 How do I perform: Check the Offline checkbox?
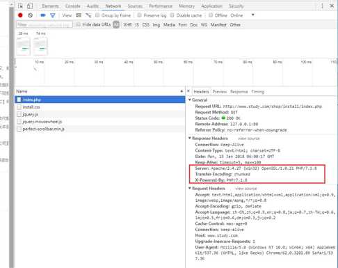click(211, 15)
